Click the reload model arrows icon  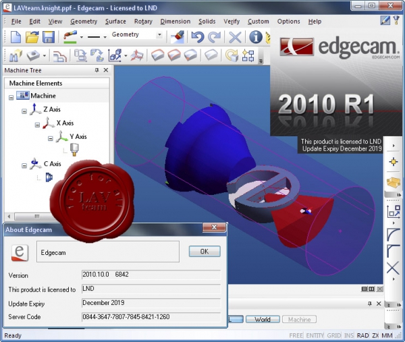[97, 55]
